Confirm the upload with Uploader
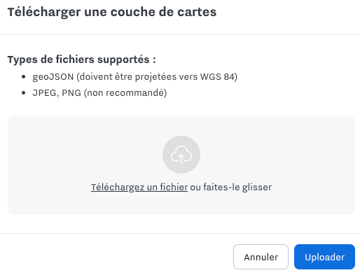This screenshot has width=360, height=275. tap(324, 257)
